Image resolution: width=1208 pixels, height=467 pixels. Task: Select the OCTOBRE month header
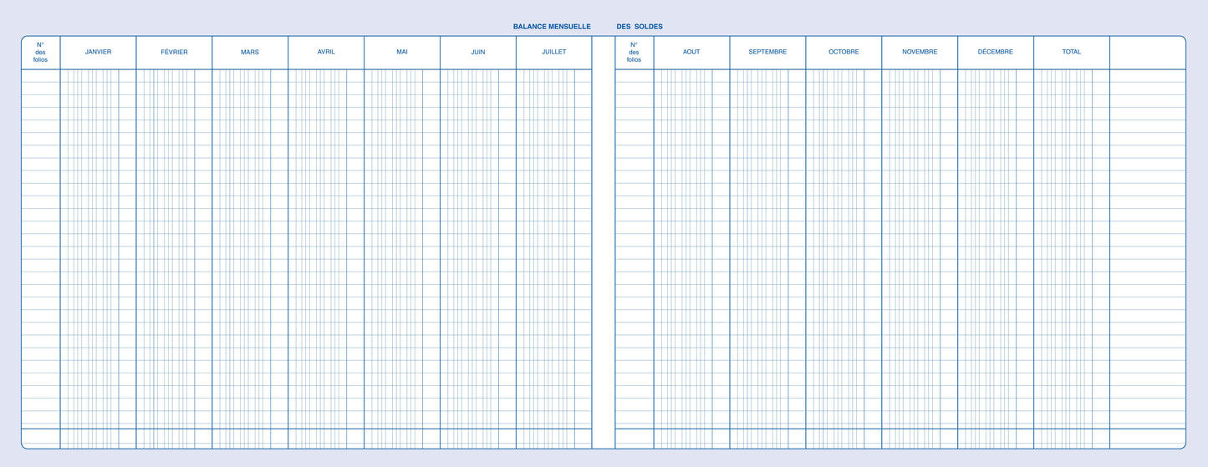(844, 52)
